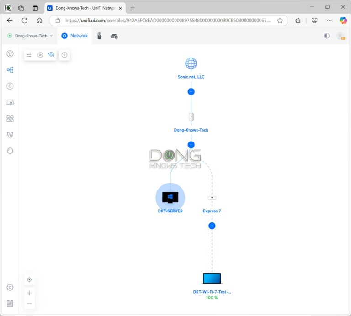Viewport: 351px width, 316px height.
Task: Click the DKT-Wi-Fi-7-Test label
Action: tap(212, 292)
